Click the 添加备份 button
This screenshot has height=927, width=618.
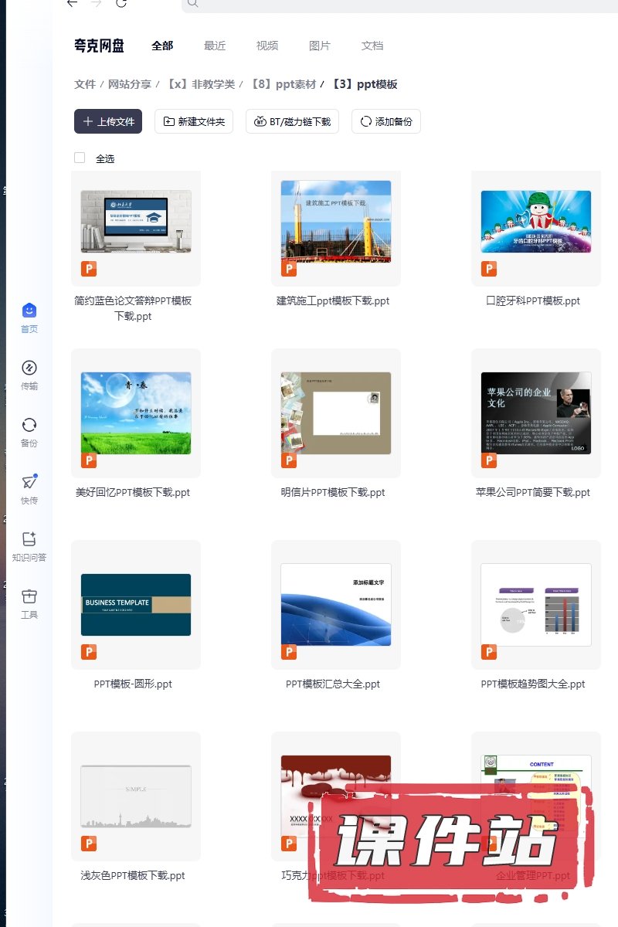coord(386,121)
